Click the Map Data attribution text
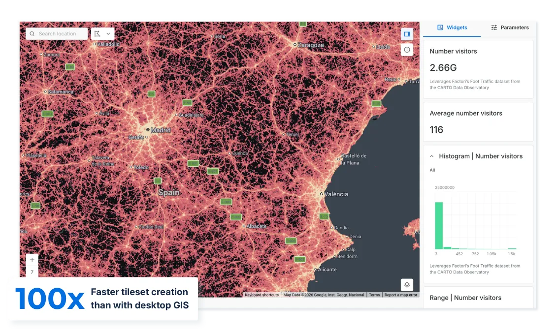Image resolution: width=557 pixels, height=332 pixels. pyautogui.click(x=324, y=295)
